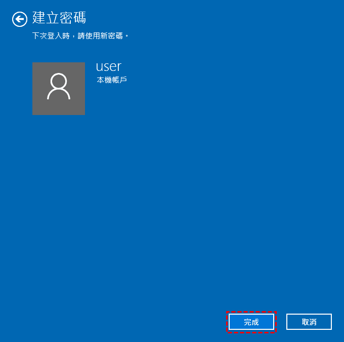This screenshot has height=342, width=344.
Task: Click the left-pointing arrow inside the circle
Action: point(20,19)
